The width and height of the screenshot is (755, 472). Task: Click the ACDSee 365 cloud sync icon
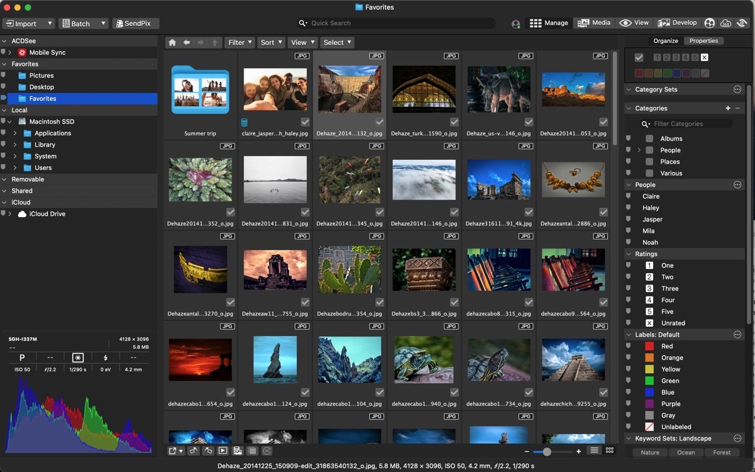click(727, 23)
